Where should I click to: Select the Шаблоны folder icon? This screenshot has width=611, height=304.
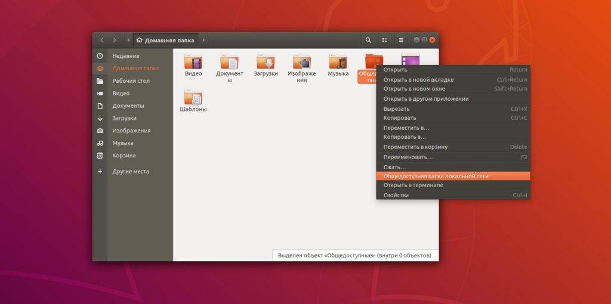193,98
